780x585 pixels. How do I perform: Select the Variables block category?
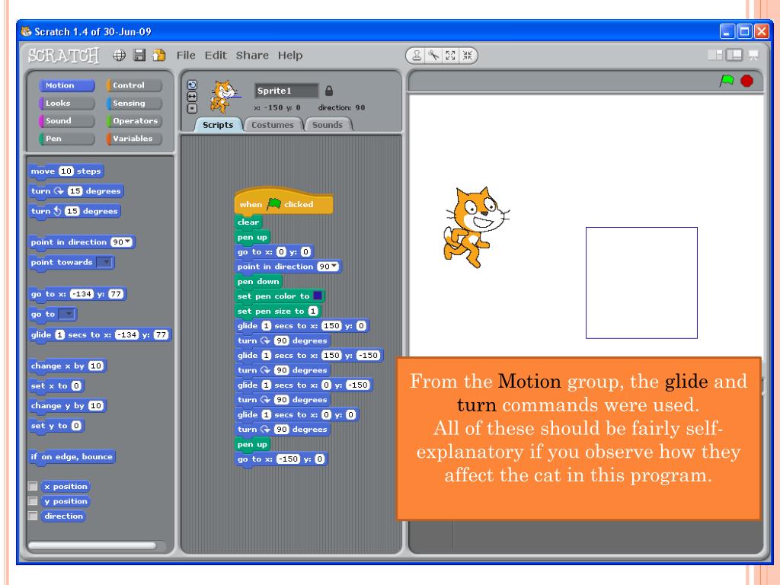coord(134,139)
